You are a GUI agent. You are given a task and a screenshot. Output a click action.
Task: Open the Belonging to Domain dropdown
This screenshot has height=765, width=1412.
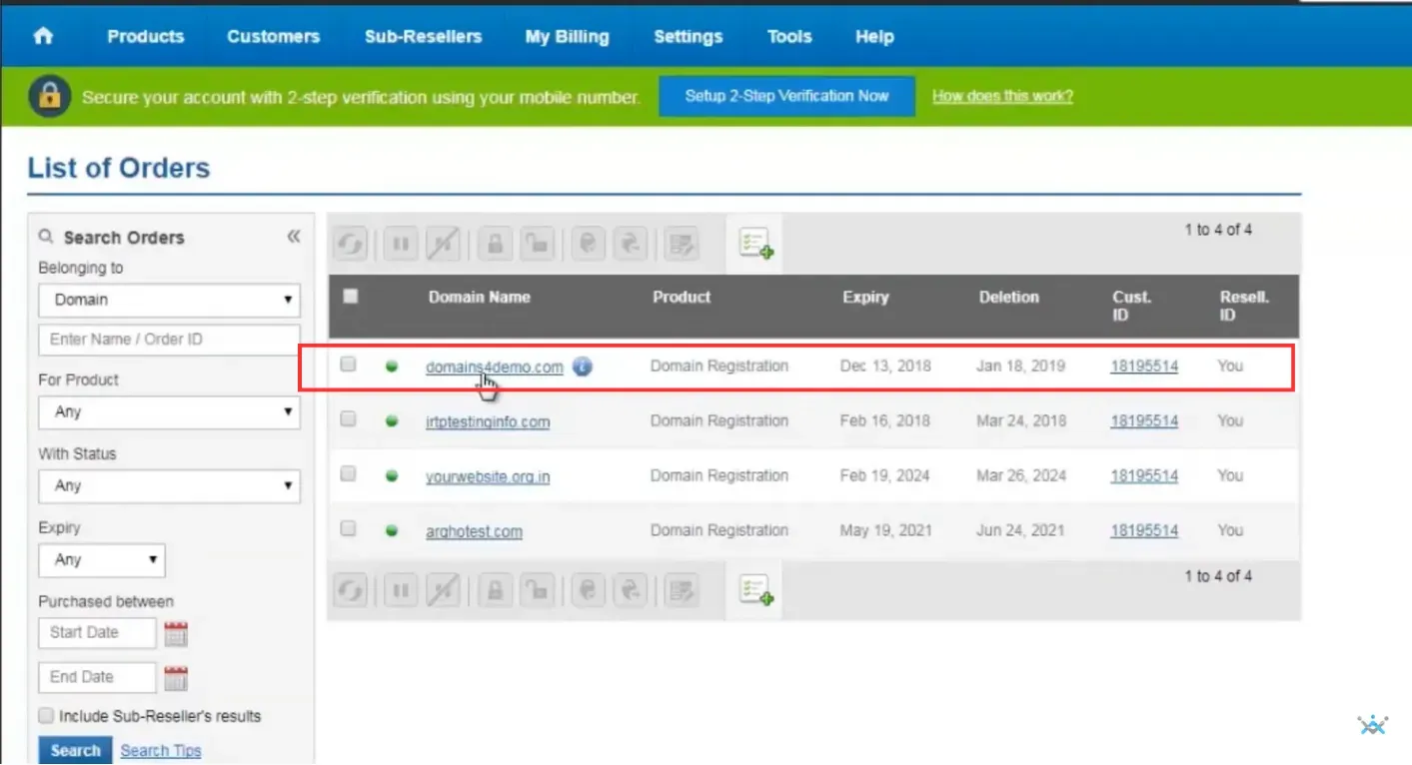click(169, 300)
